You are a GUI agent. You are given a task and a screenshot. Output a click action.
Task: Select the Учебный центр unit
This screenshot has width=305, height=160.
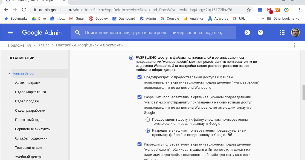pyautogui.click(x=28, y=157)
